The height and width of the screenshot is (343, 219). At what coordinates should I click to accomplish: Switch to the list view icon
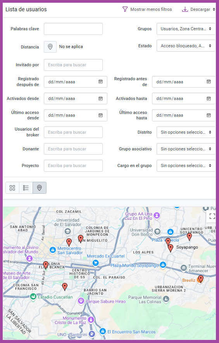26,188
